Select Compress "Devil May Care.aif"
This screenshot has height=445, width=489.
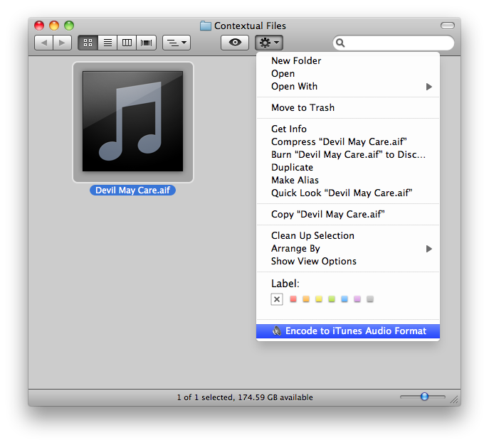(339, 142)
